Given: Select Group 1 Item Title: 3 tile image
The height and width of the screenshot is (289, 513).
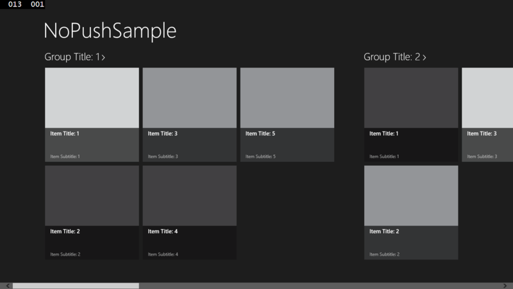Looking at the screenshot, I should [x=189, y=98].
